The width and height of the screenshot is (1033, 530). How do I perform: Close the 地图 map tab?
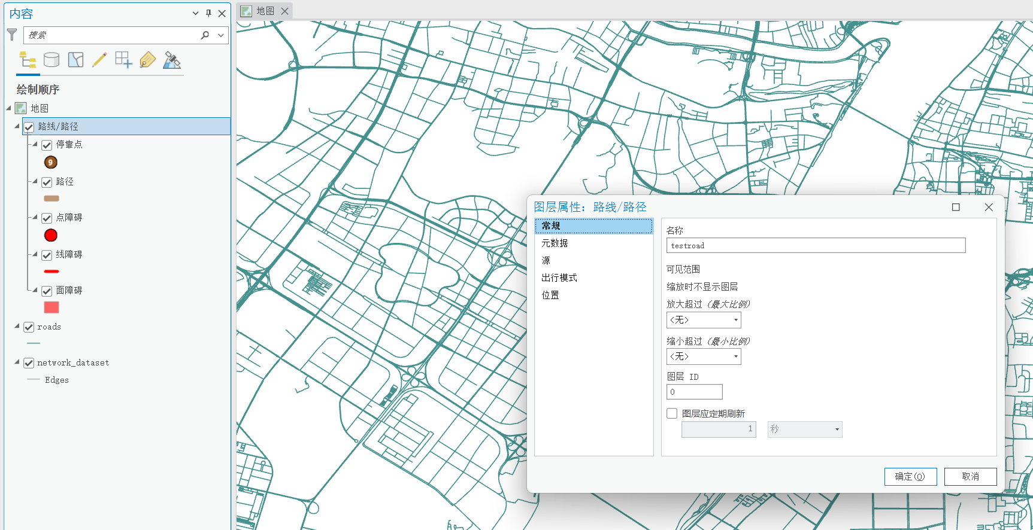(285, 11)
